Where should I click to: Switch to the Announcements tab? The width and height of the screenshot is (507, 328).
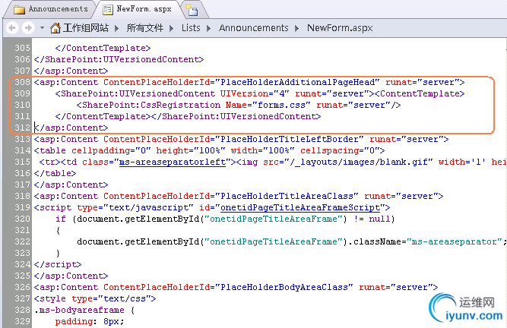tap(51, 9)
